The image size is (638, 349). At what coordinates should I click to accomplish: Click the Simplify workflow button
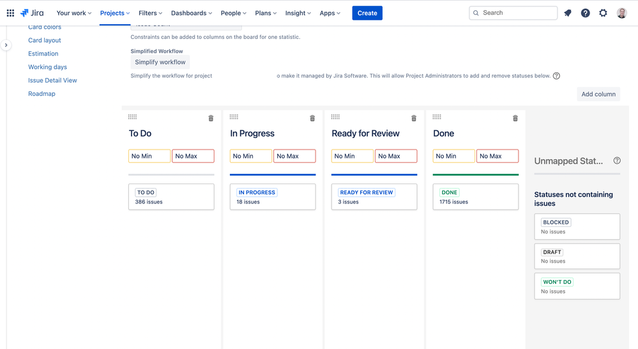(160, 62)
